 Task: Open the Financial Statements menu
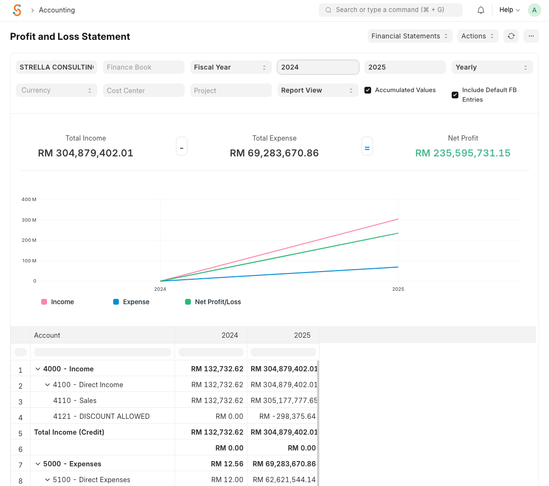click(x=409, y=36)
